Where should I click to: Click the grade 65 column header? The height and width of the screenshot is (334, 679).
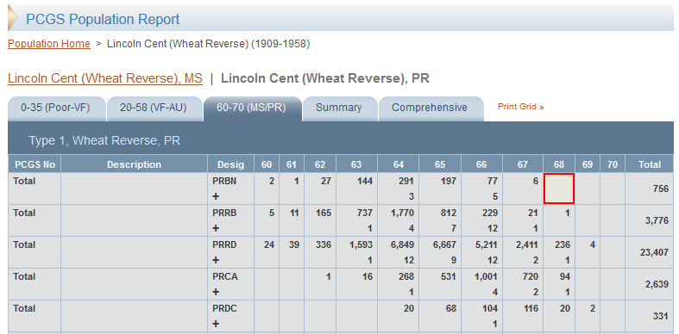(440, 164)
